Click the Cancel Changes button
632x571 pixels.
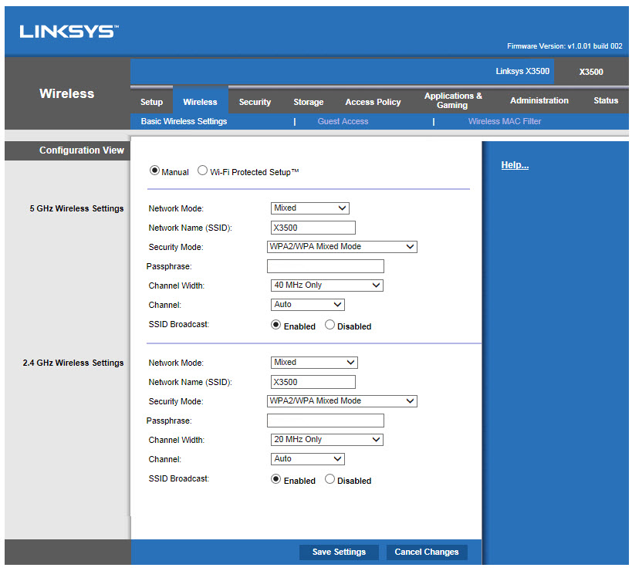pos(427,552)
